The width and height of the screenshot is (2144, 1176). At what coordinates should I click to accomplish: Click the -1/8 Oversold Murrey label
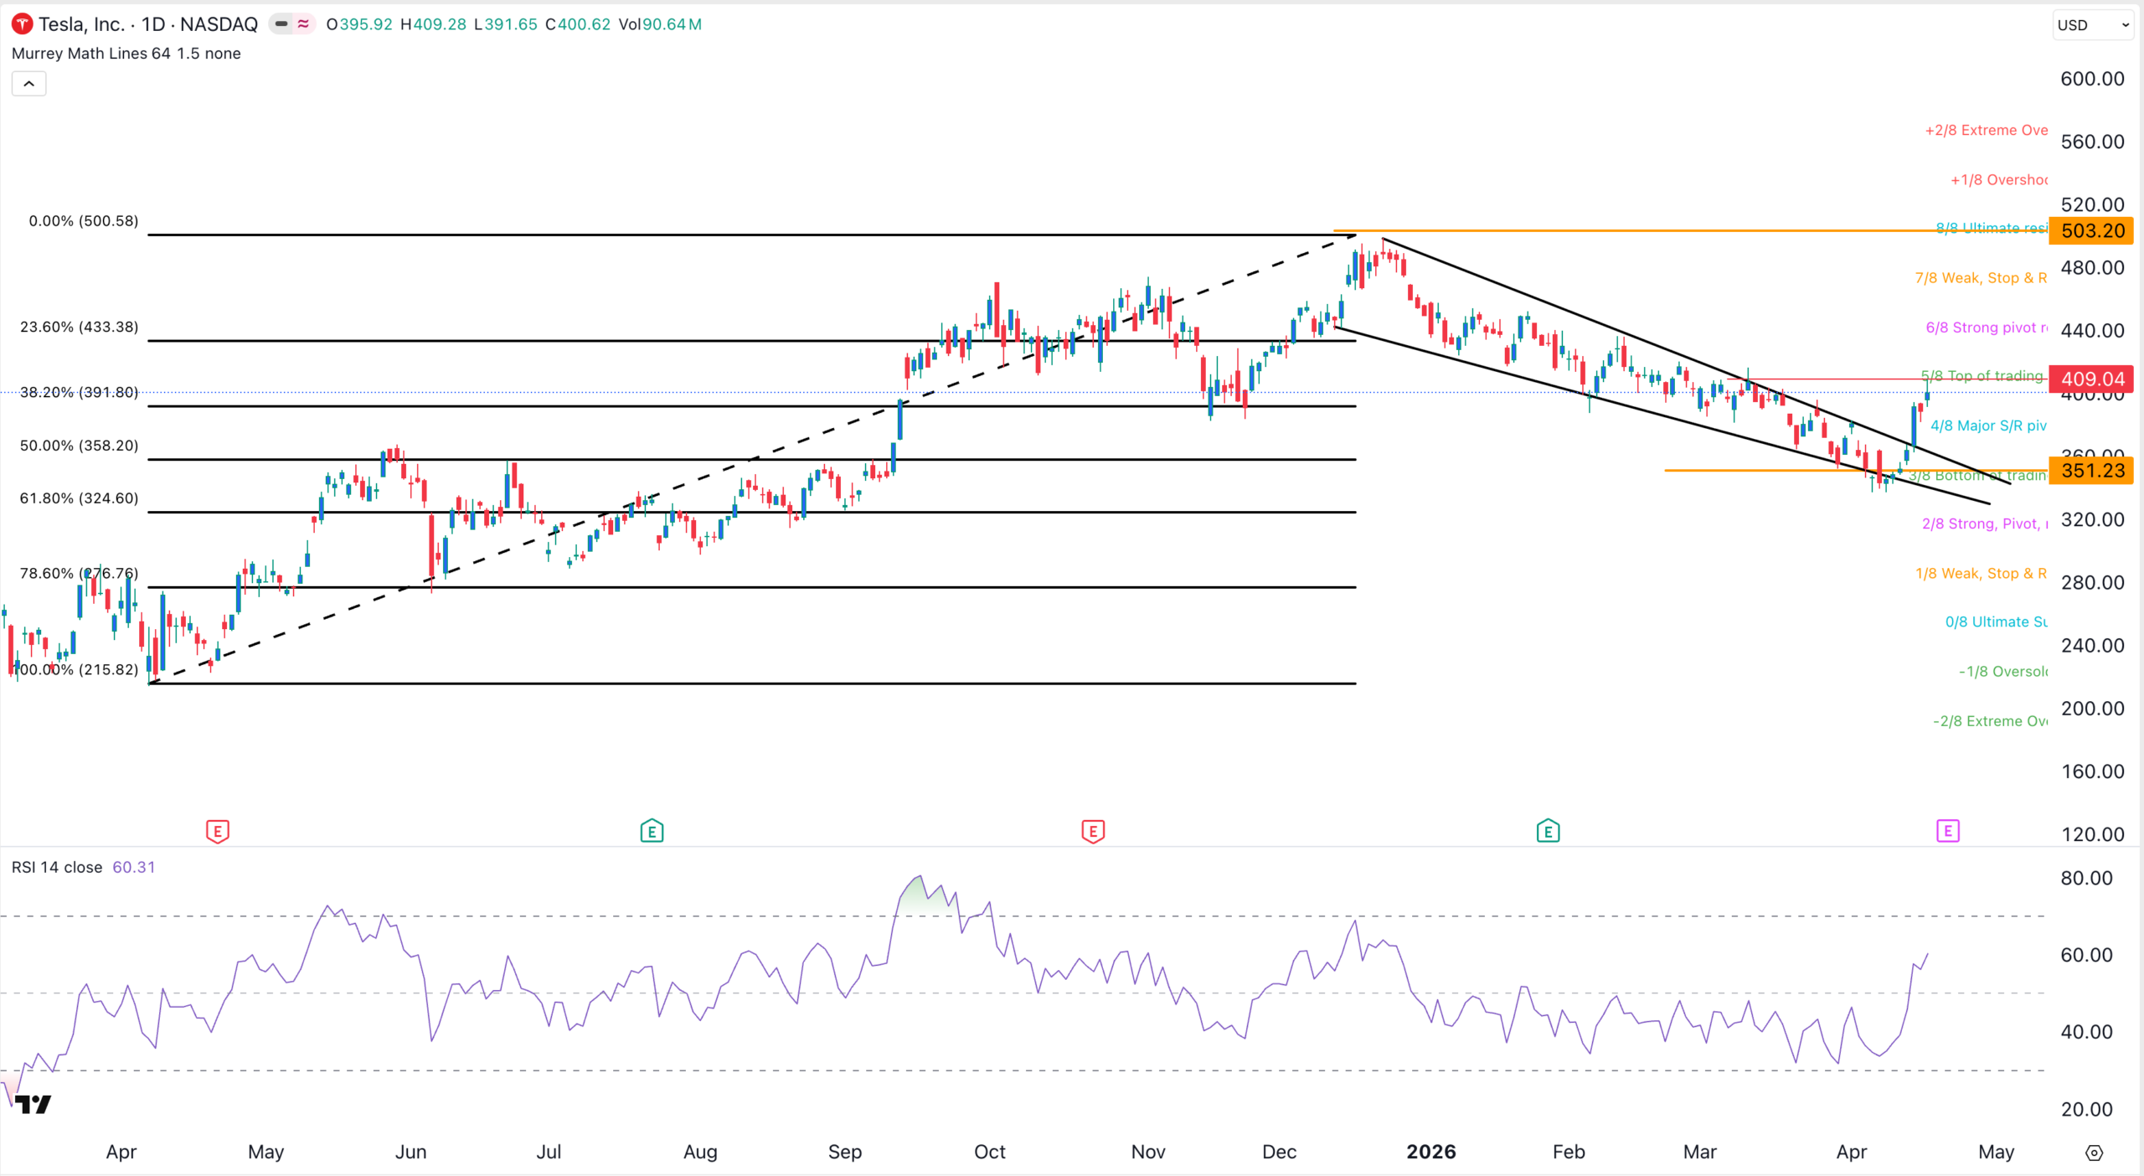(2002, 672)
